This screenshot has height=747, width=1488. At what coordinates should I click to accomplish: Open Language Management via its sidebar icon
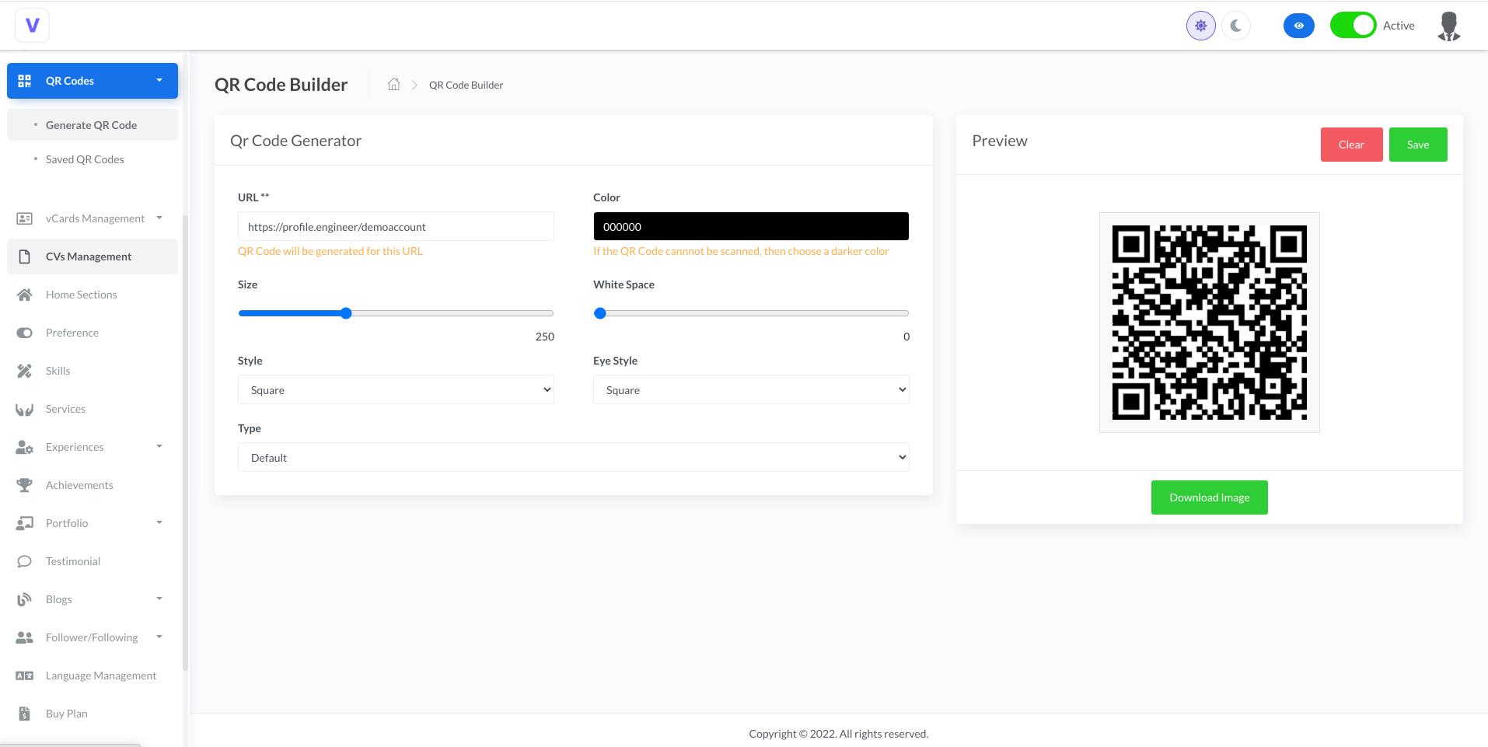pyautogui.click(x=24, y=675)
